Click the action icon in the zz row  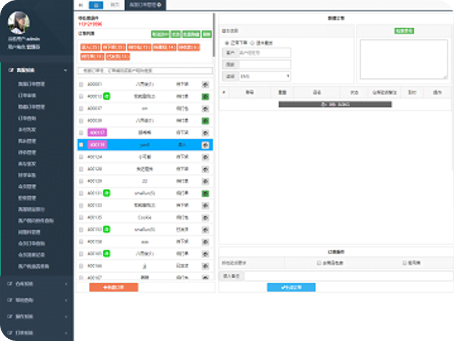205,182
